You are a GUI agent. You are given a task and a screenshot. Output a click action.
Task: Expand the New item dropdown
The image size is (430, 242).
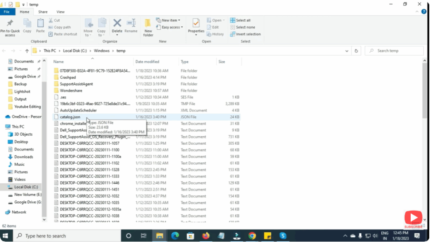(168, 20)
